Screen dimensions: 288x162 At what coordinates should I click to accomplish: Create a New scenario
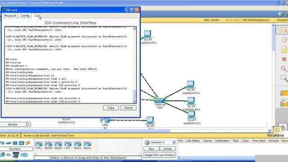pyautogui.click(x=151, y=149)
